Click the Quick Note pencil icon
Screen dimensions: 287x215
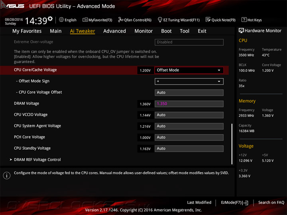(208, 20)
